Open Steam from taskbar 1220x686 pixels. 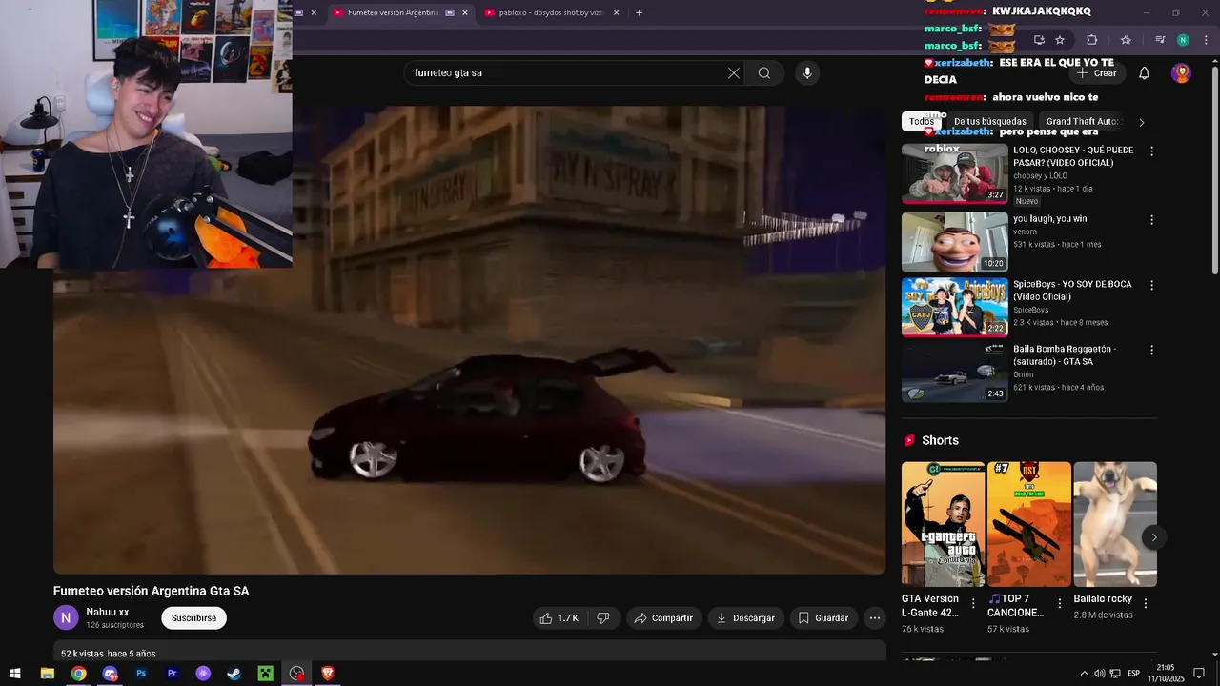pos(234,674)
